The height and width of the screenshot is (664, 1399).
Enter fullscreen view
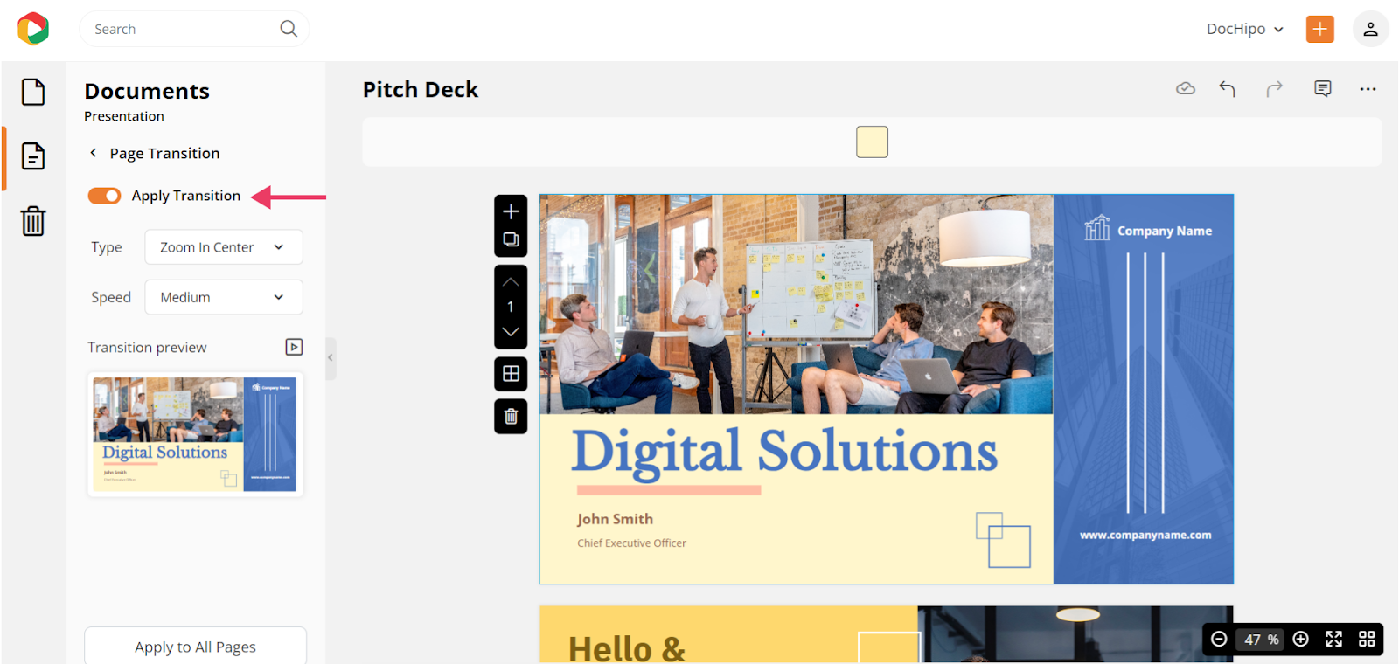1333,640
